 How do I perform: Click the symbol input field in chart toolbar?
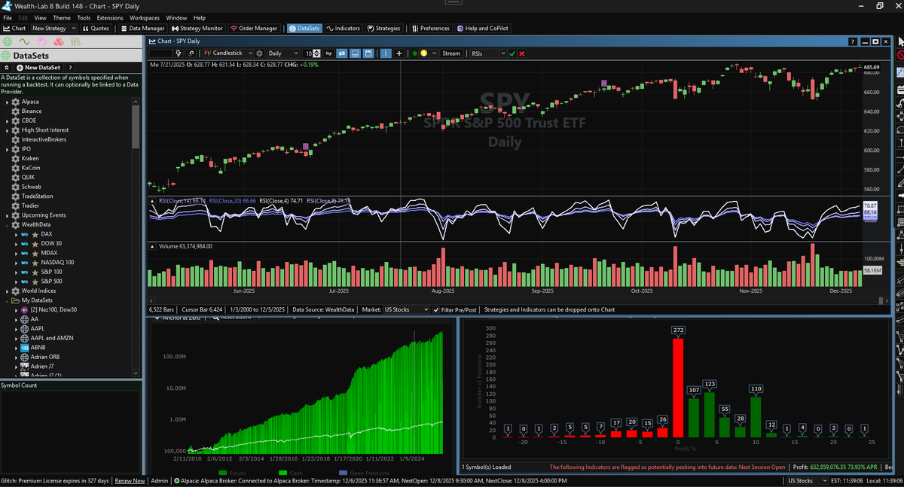160,53
